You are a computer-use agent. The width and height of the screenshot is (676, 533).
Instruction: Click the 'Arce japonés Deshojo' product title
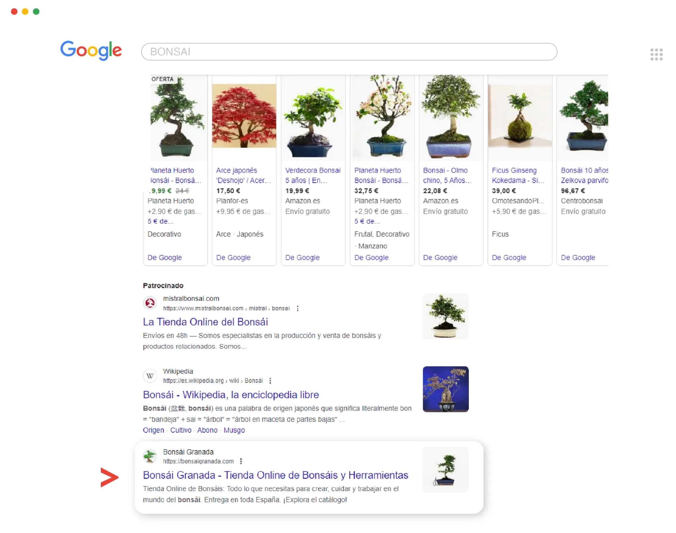coord(243,175)
